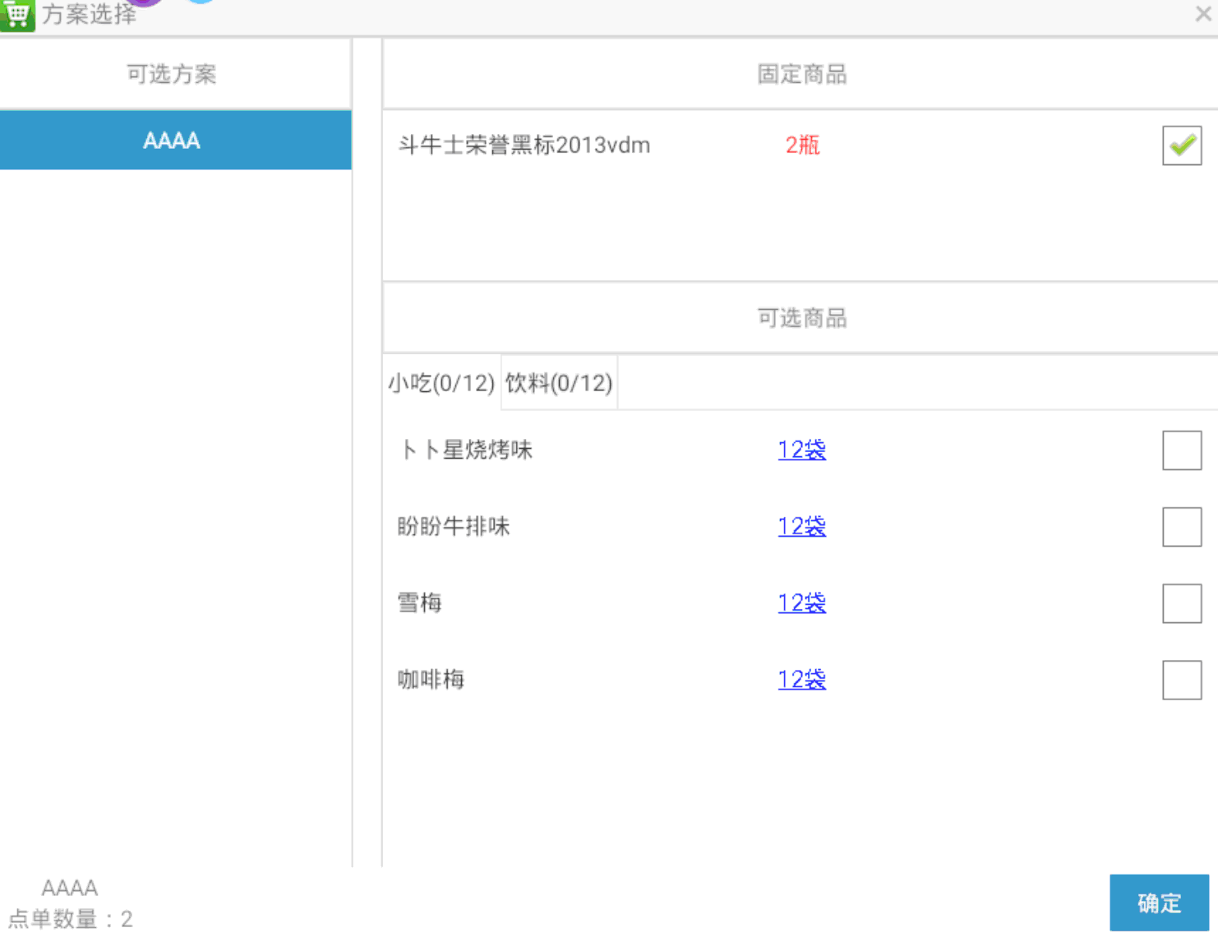Switch to the 饮料(0/12) tab
This screenshot has height=937, width=1218.
(x=559, y=383)
